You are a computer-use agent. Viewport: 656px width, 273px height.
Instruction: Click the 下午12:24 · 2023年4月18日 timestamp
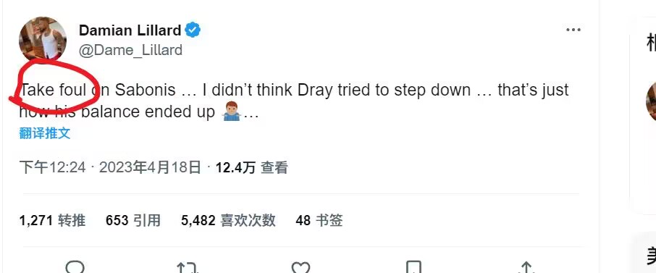pos(111,168)
